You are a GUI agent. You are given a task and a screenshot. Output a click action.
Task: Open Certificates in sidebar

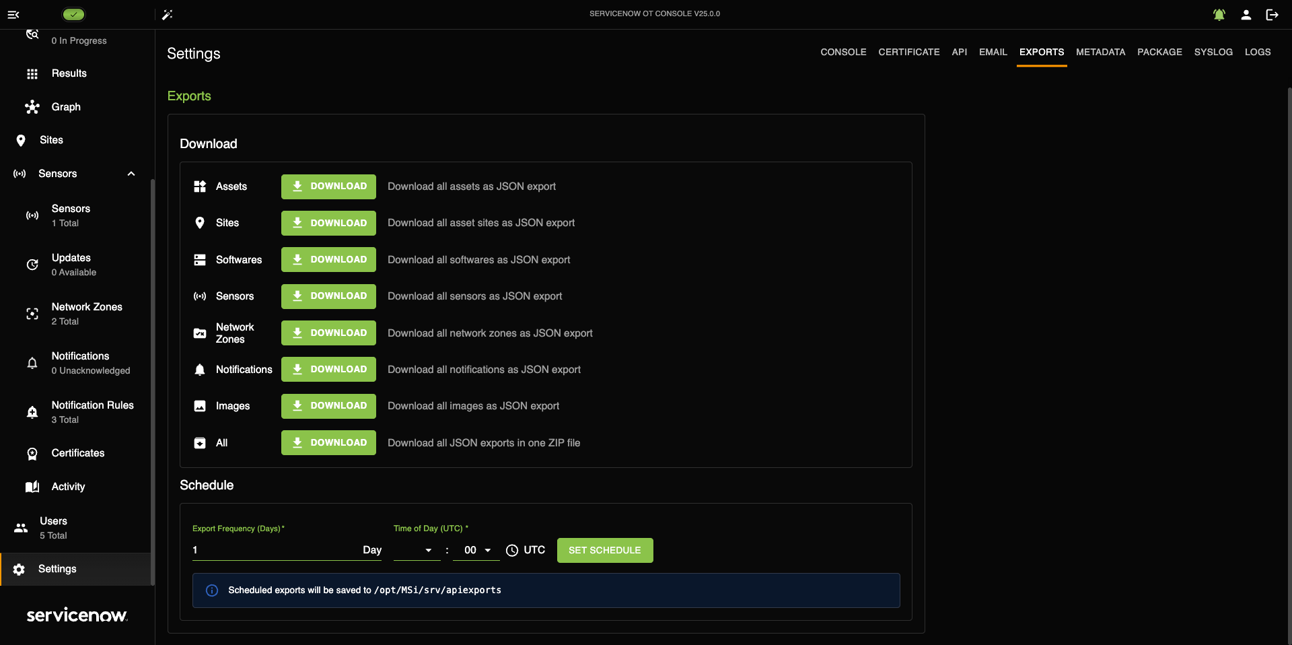click(x=77, y=453)
